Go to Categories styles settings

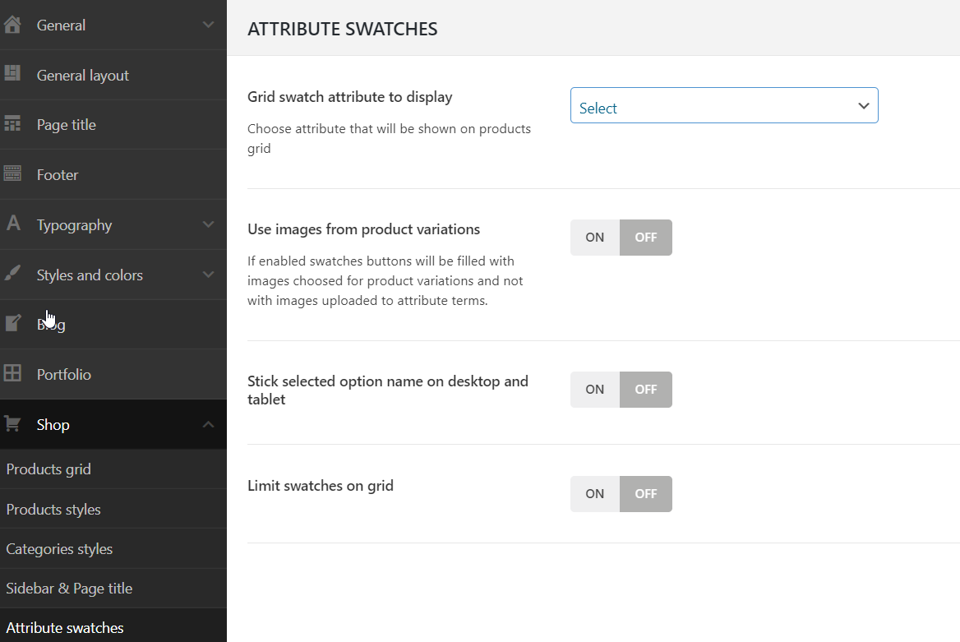(59, 549)
